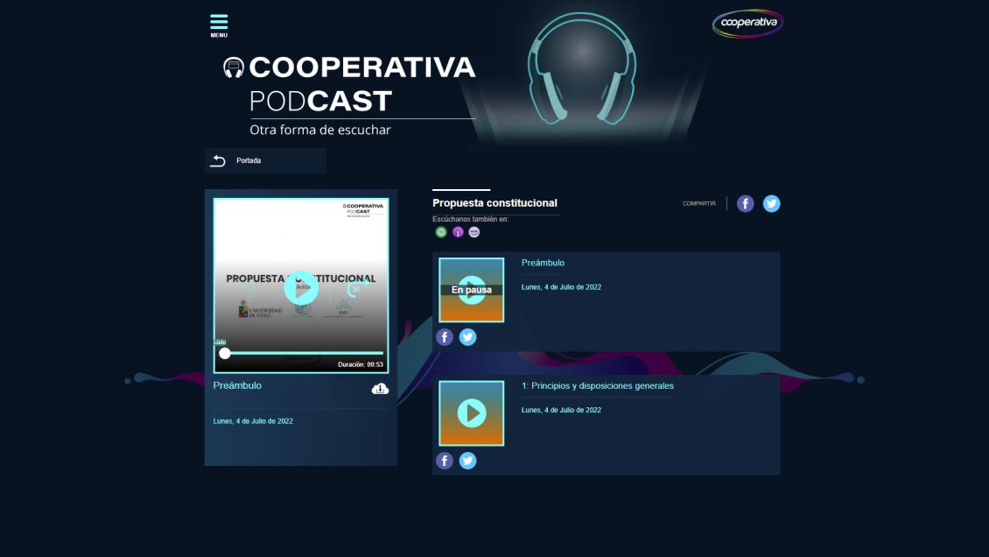Open the Preámbulo episode link
Screen dimensions: 989x557
(x=542, y=262)
